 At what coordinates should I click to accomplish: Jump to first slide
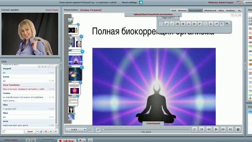click(x=202, y=129)
